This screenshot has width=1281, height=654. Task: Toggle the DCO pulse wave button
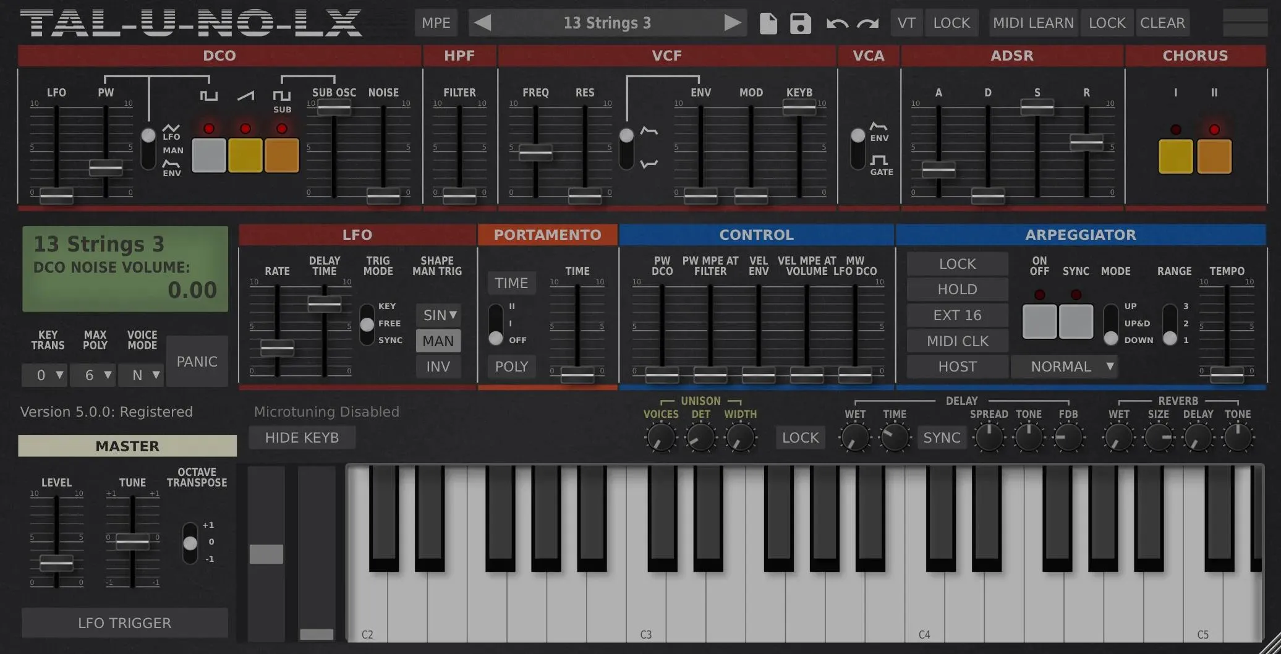209,155
